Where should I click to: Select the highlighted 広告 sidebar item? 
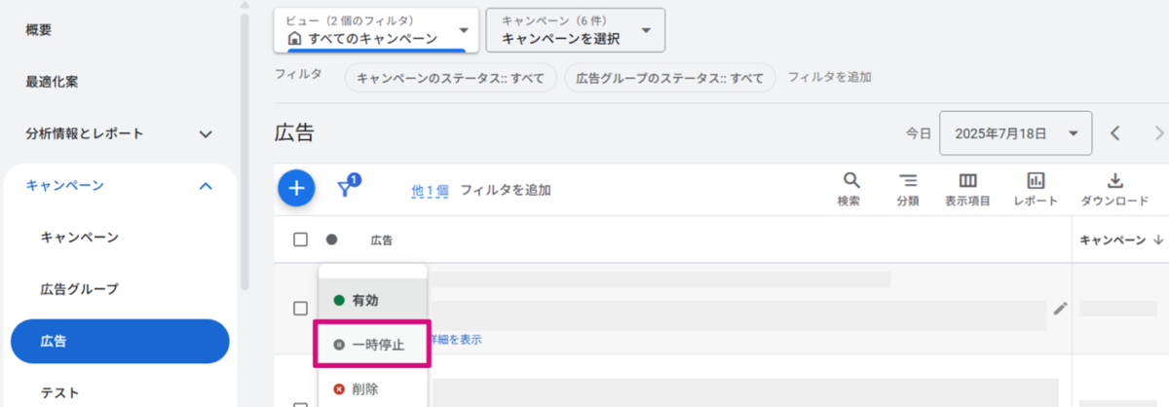[120, 342]
